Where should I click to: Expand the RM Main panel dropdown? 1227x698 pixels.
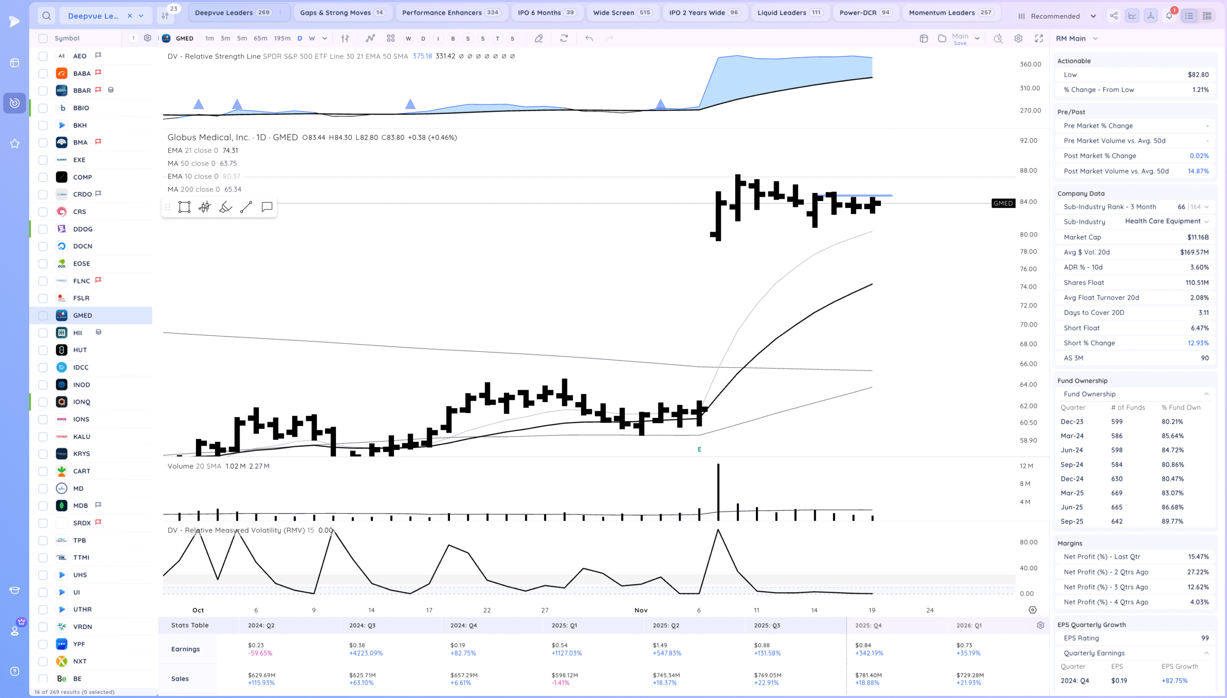pyautogui.click(x=1095, y=38)
